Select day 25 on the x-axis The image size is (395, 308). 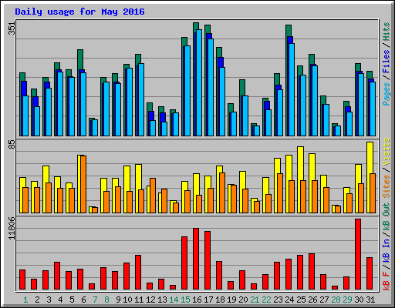tap(301, 300)
